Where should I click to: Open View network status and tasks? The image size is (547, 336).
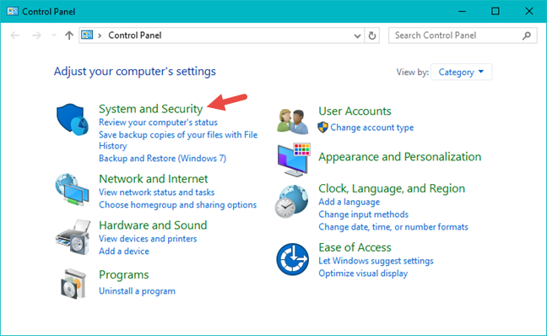157,192
